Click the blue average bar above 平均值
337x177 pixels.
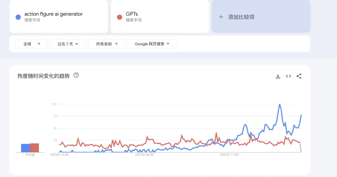tap(25, 148)
